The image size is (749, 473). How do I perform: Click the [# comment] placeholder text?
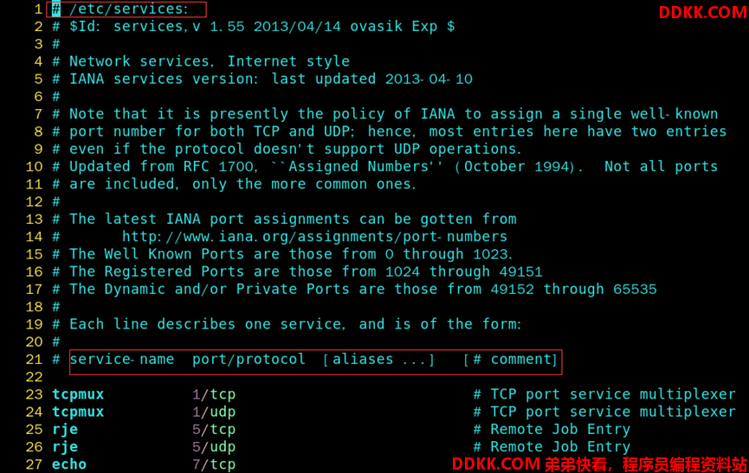(x=511, y=359)
